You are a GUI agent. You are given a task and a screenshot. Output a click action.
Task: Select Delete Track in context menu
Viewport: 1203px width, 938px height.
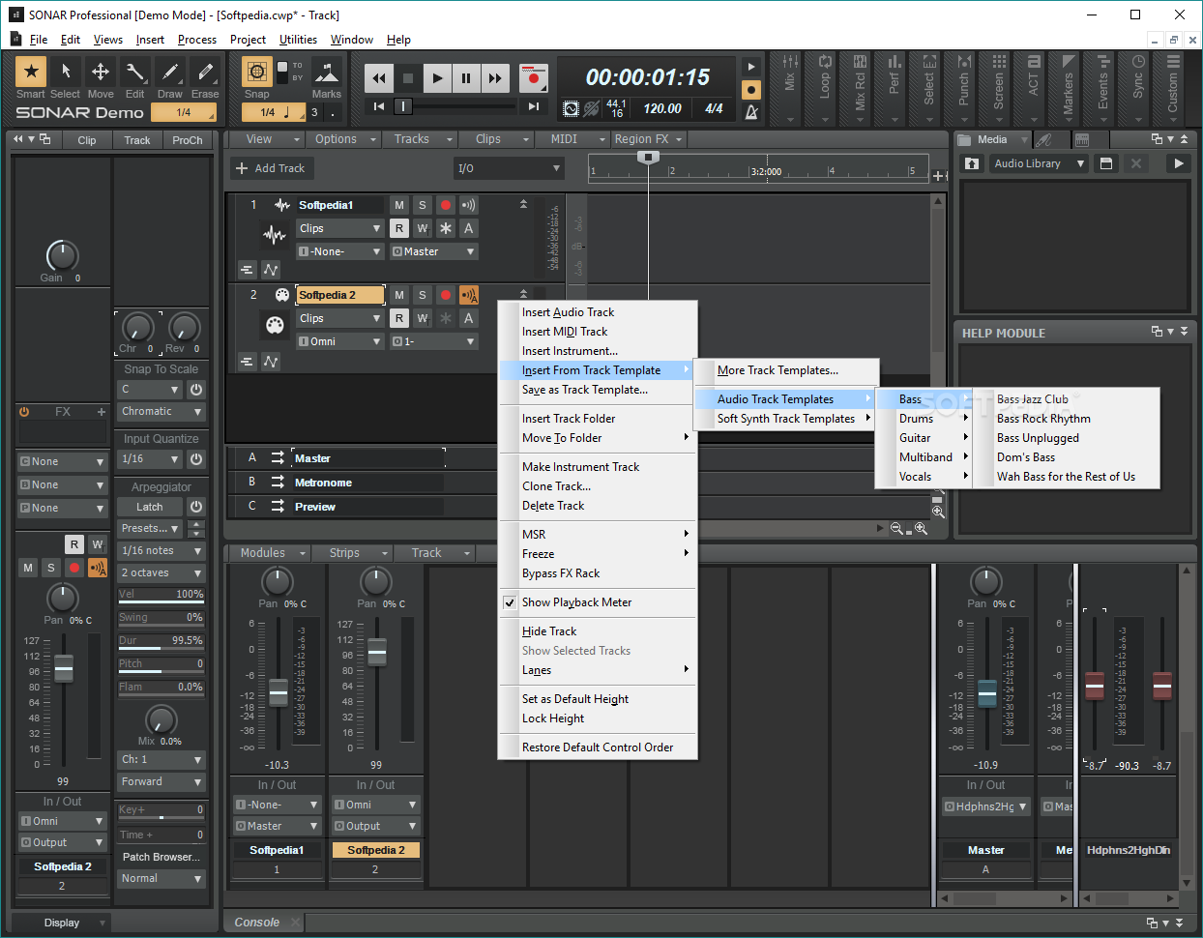(x=598, y=506)
